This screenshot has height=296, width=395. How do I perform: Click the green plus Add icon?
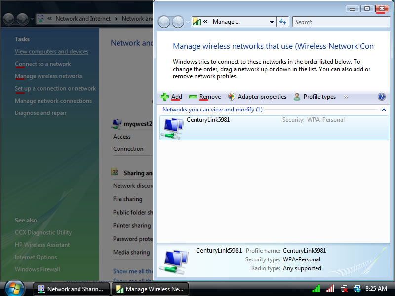click(165, 97)
